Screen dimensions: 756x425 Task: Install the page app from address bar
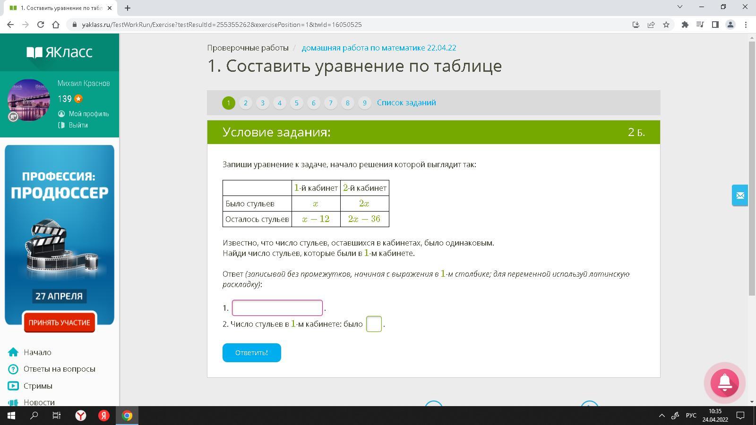(636, 25)
